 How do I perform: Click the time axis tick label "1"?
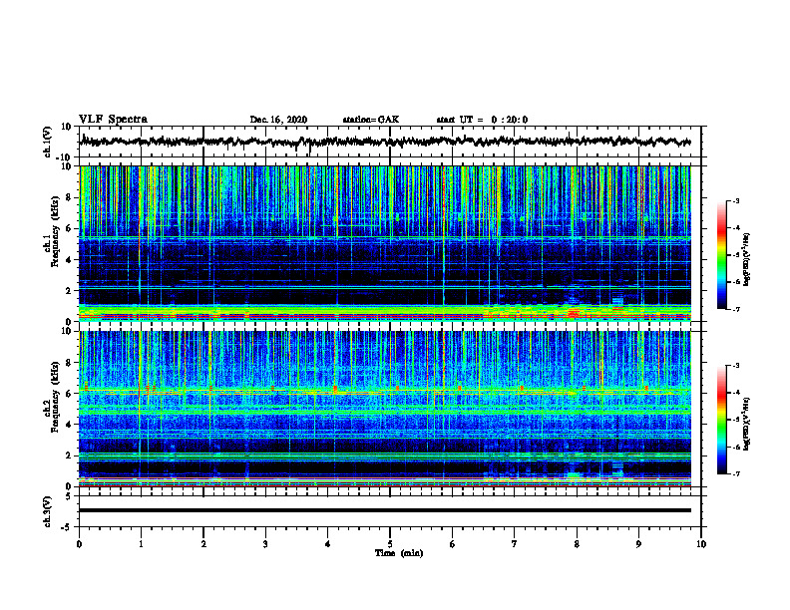tap(141, 544)
